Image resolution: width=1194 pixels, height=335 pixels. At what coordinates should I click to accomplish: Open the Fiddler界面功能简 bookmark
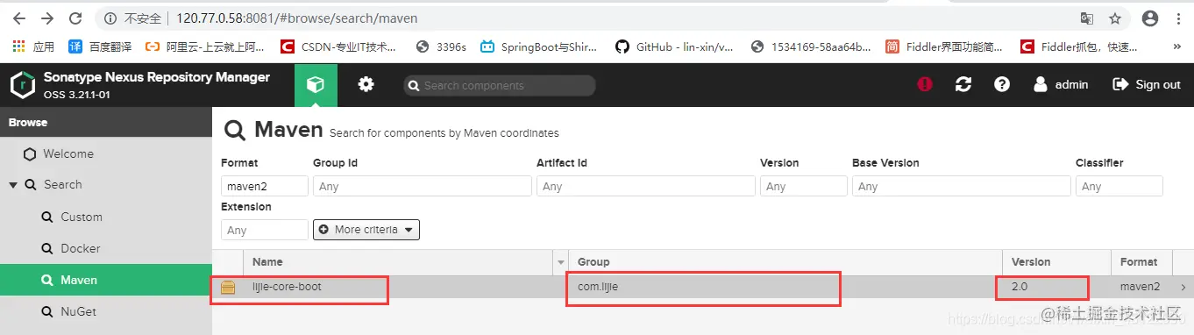pyautogui.click(x=944, y=46)
